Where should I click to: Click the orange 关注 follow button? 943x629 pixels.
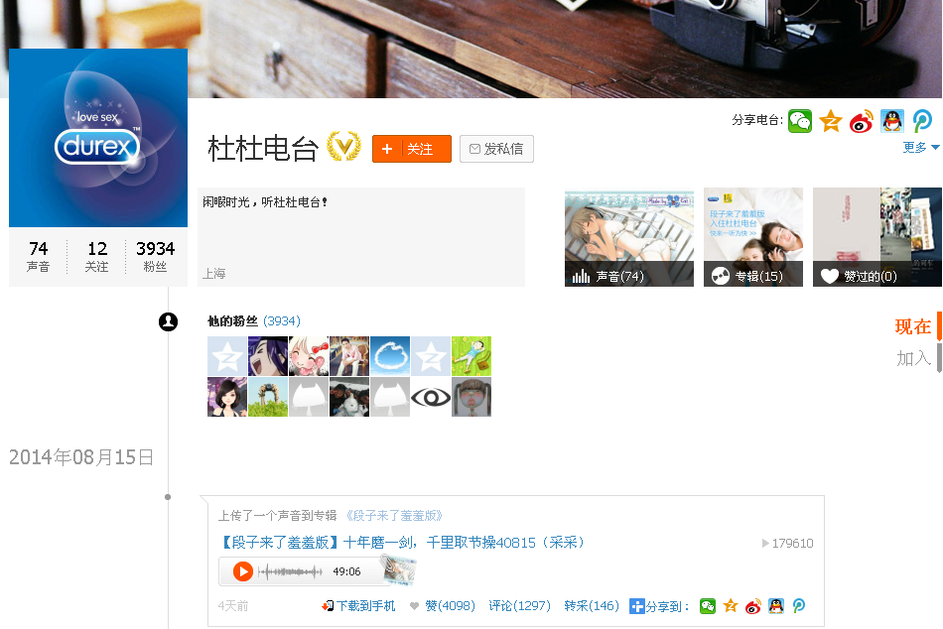pos(412,149)
